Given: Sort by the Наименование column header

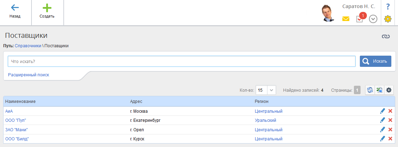Looking at the screenshot, I should point(21,101).
